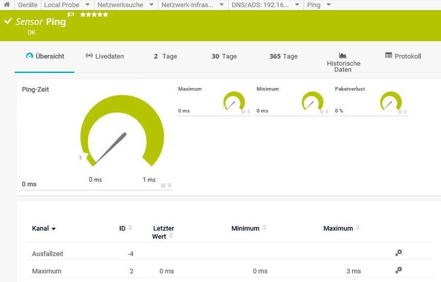
Task: Open Local Probe breadcrumb link
Action: pos(62,5)
